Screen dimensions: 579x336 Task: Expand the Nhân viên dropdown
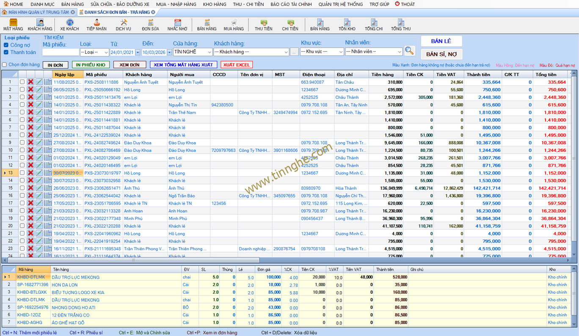pyautogui.click(x=373, y=52)
